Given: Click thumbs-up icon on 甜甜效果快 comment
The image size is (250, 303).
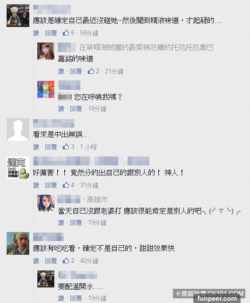Looking at the screenshot, I should 66,260.
